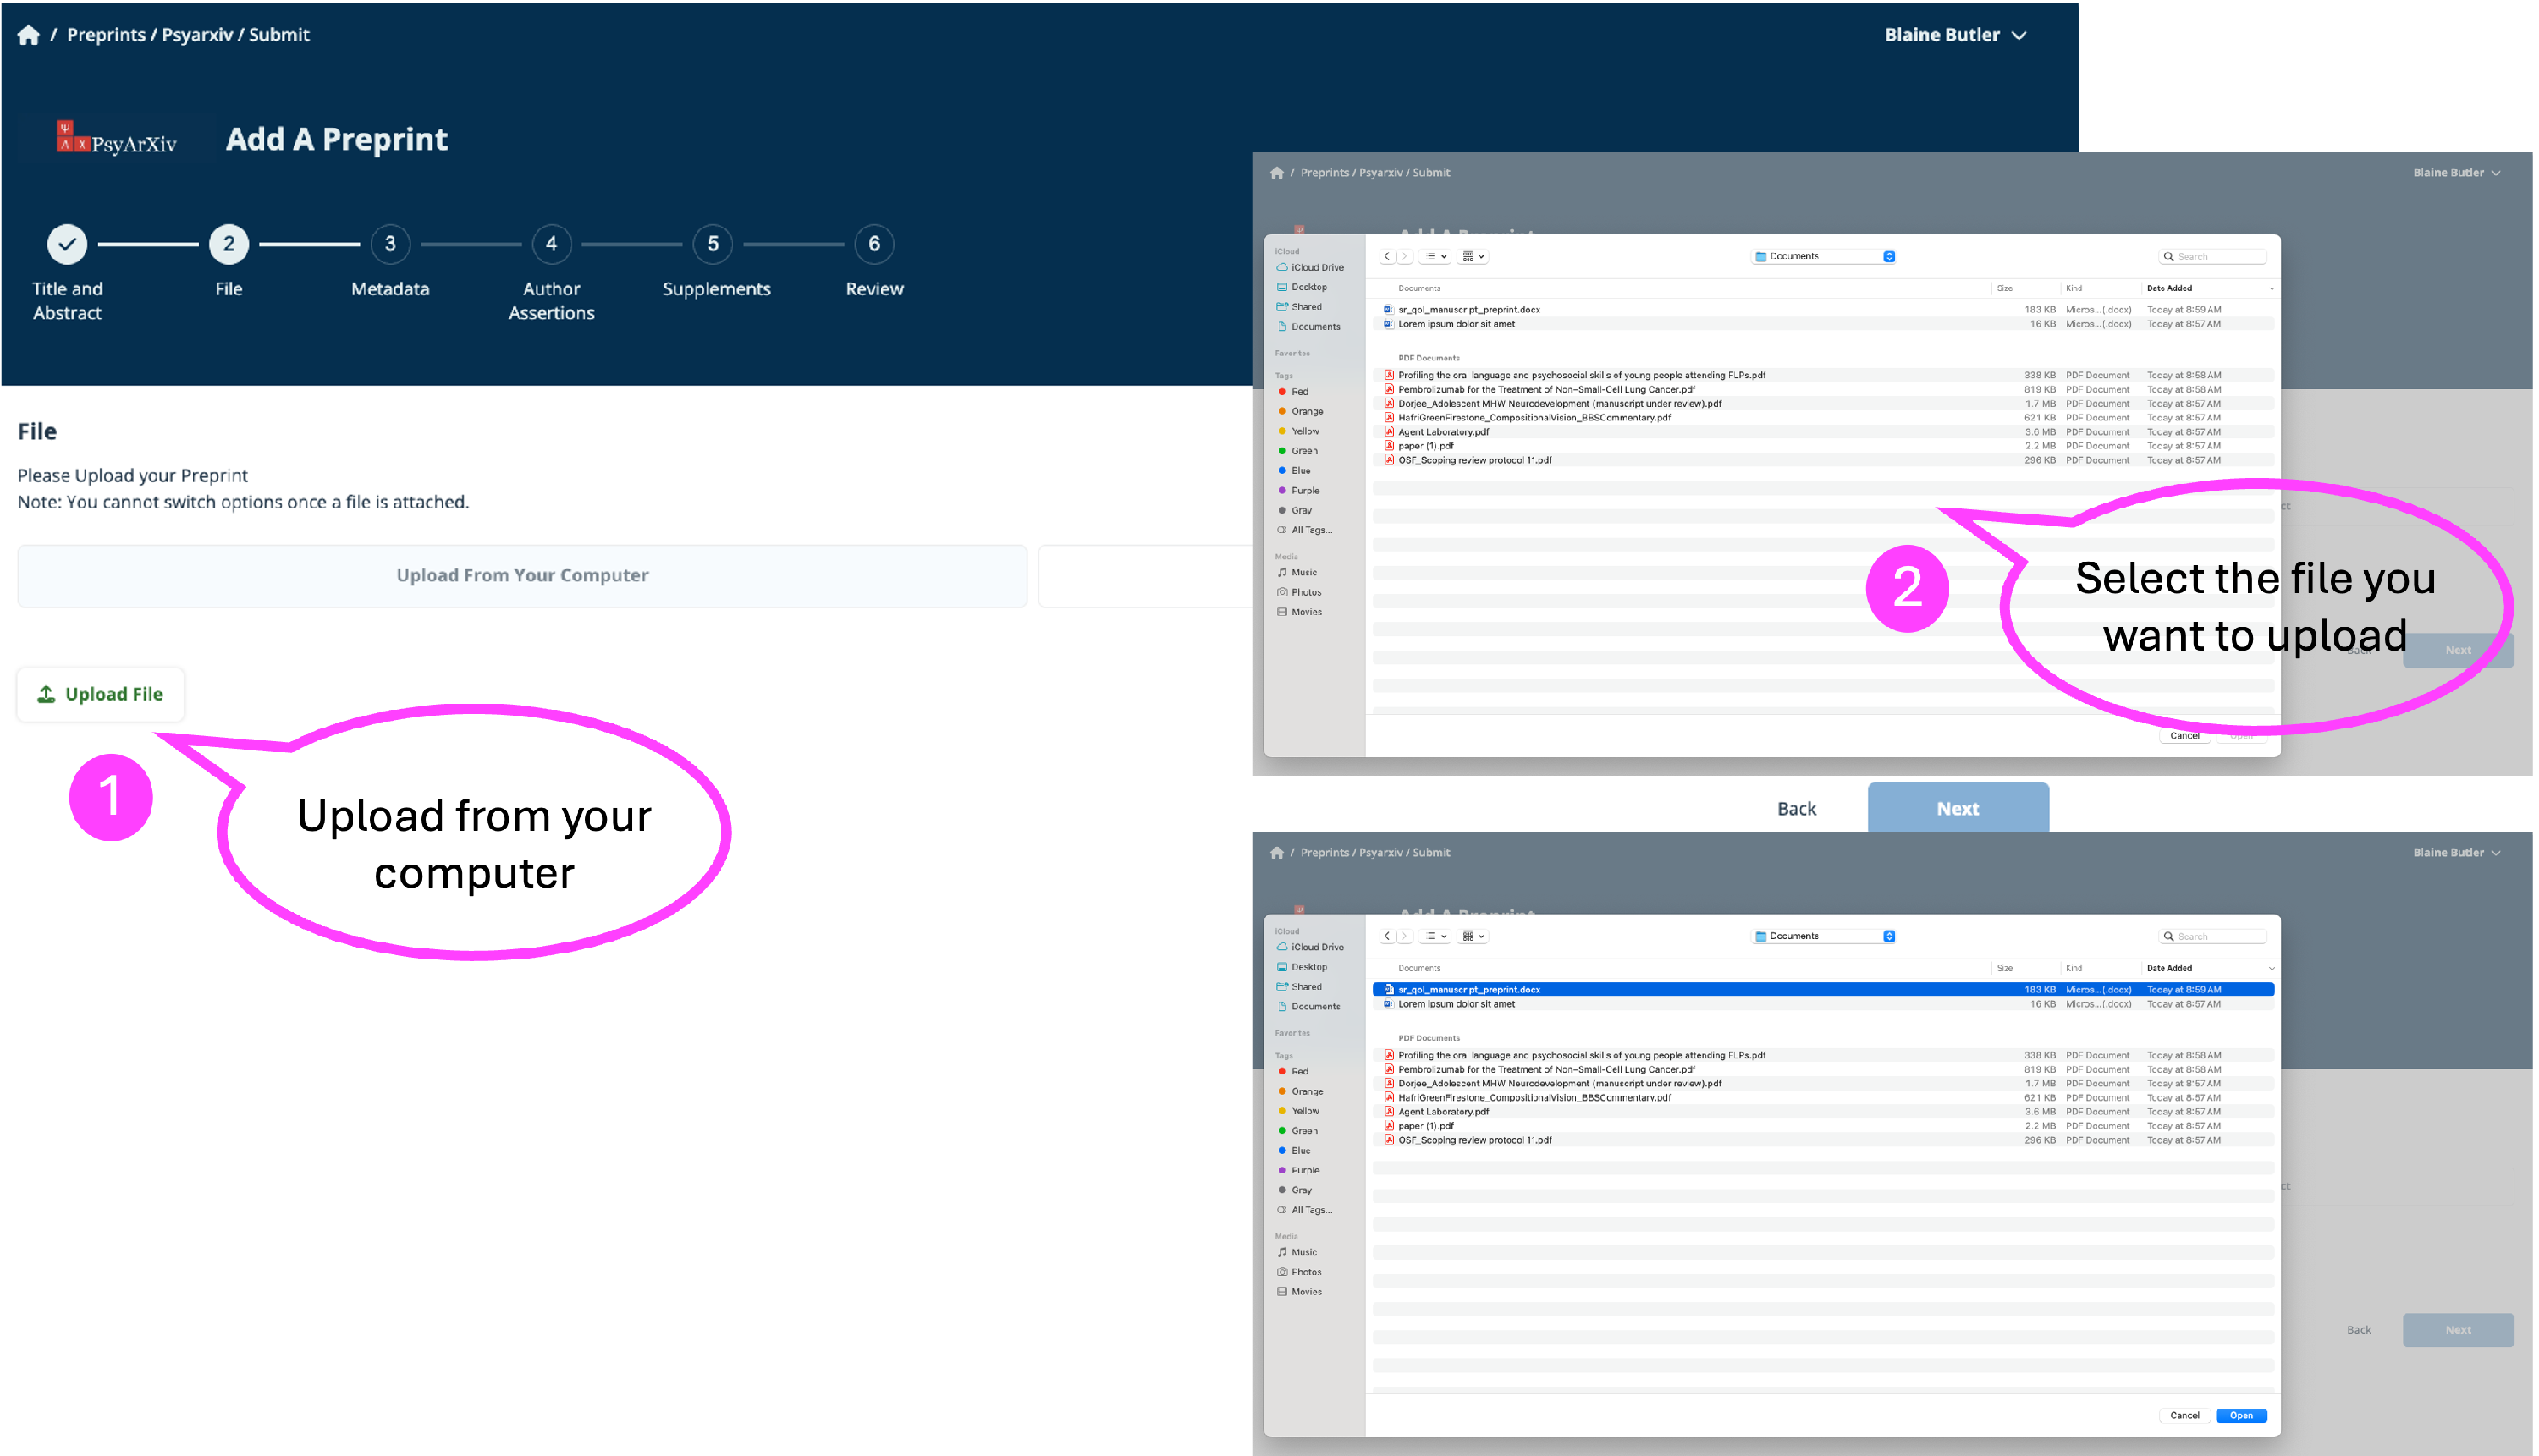Viewport: 2539px width, 1456px height.
Task: Go to step 3 Metadata circle
Action: click(x=390, y=244)
